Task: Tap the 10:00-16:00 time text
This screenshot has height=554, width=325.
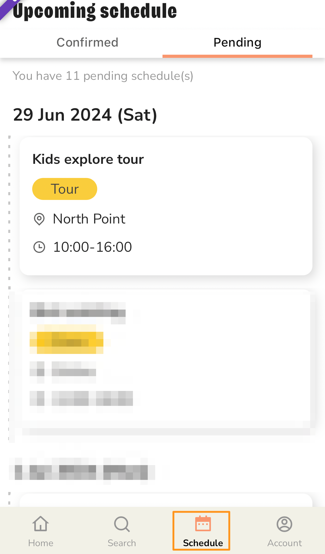Action: tap(93, 247)
